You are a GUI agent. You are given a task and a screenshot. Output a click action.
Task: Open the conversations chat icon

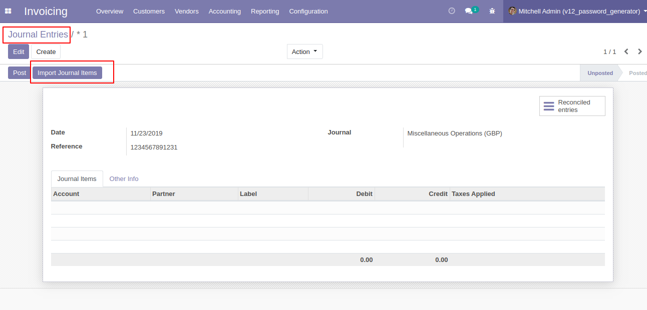coord(469,11)
